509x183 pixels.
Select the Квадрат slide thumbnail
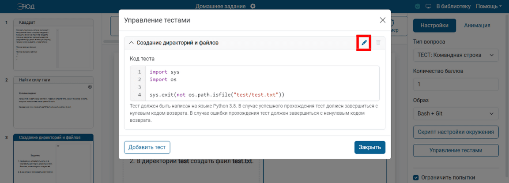click(53, 45)
